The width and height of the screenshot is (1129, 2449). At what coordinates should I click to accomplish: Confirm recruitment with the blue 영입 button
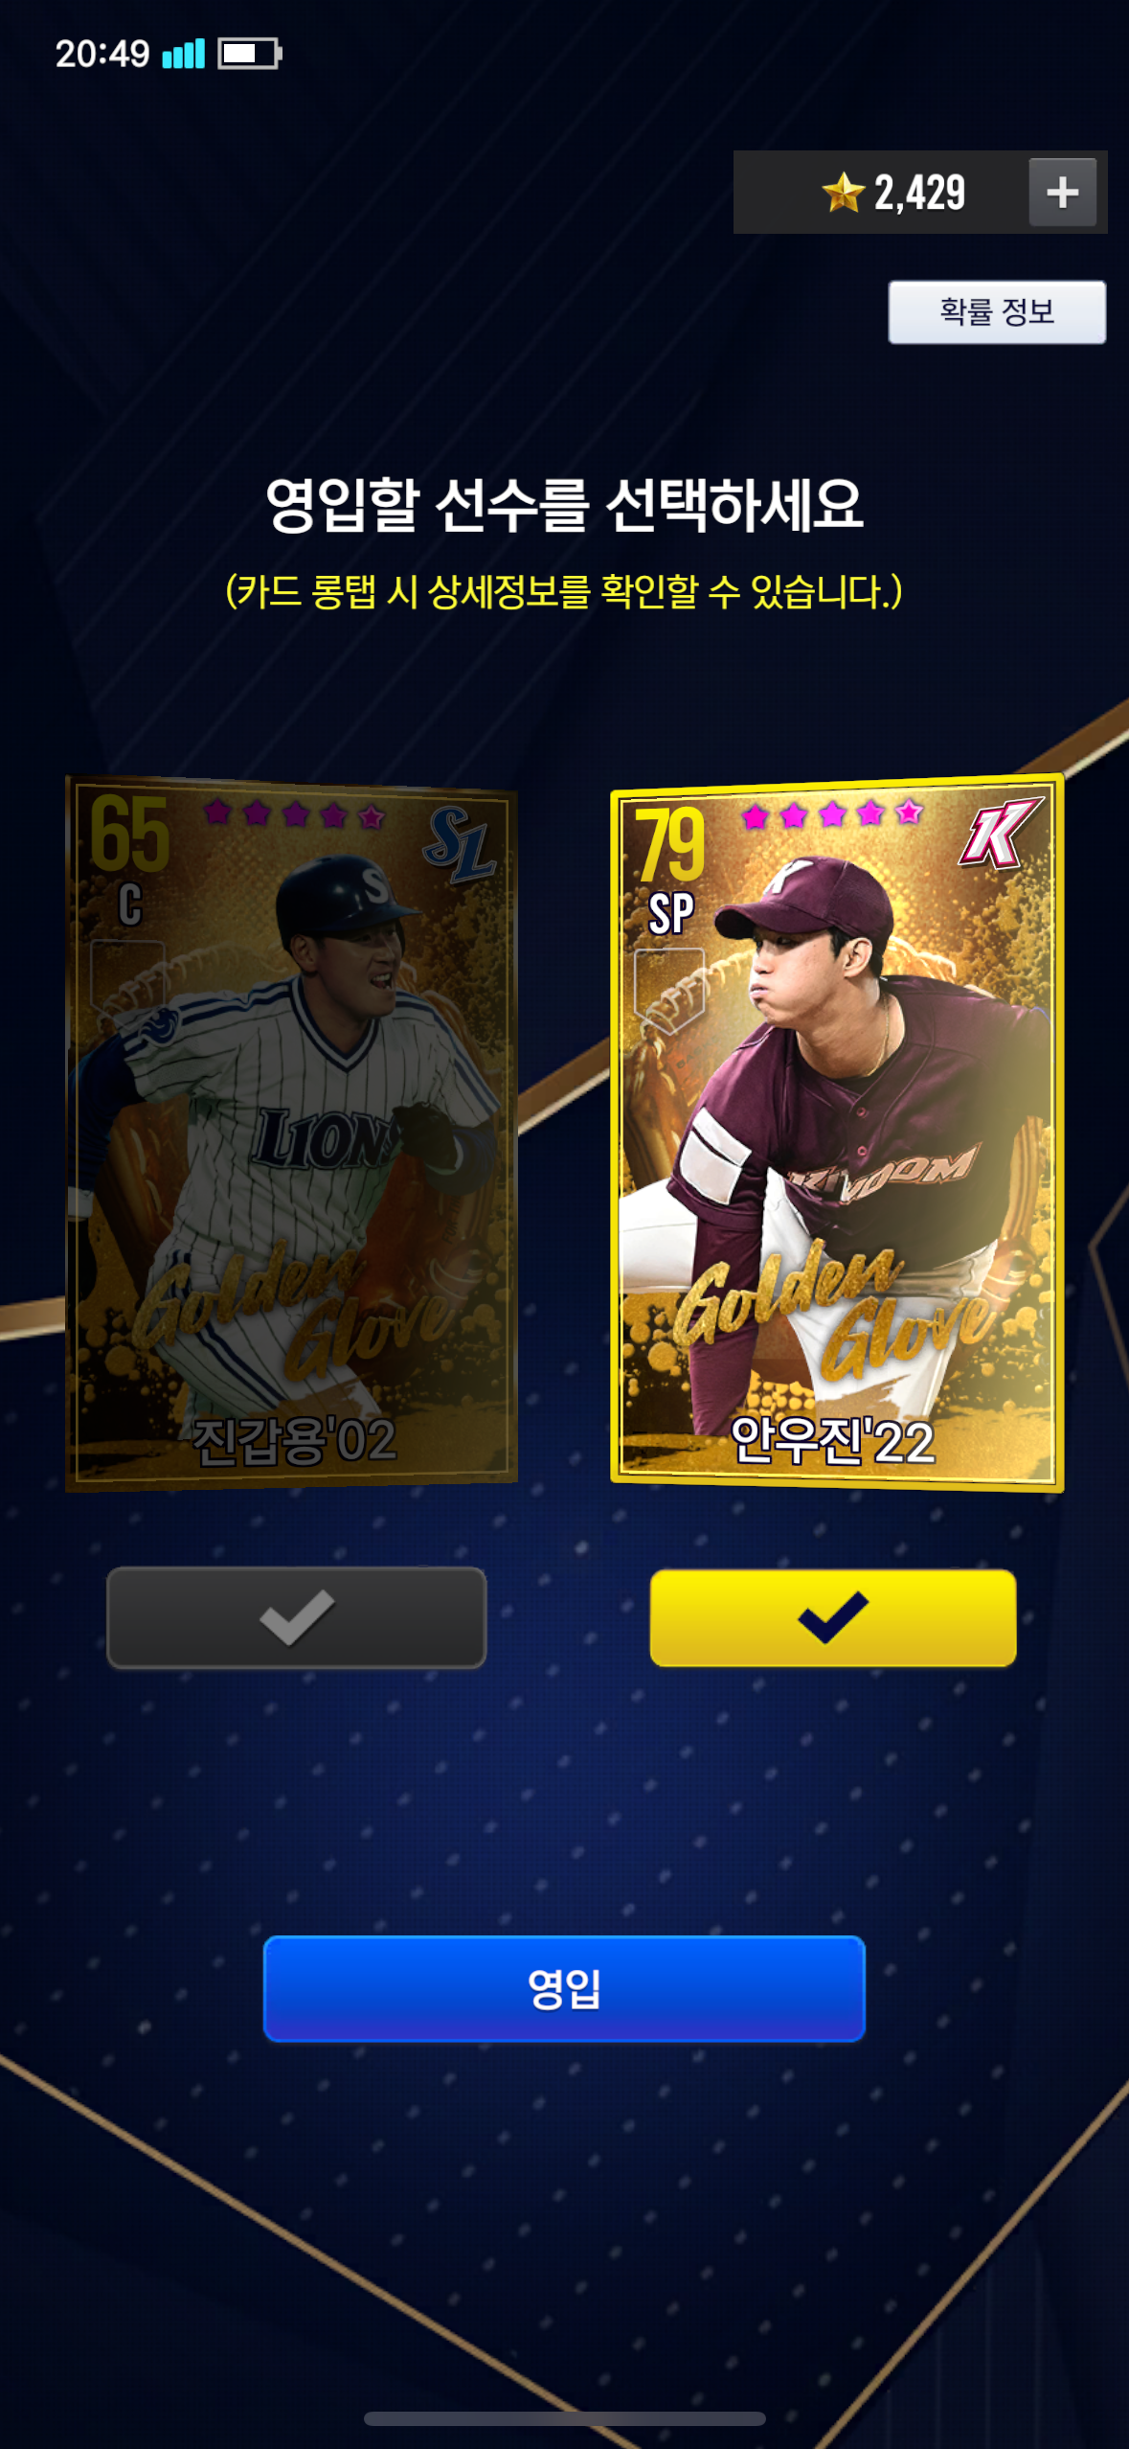pyautogui.click(x=564, y=1988)
